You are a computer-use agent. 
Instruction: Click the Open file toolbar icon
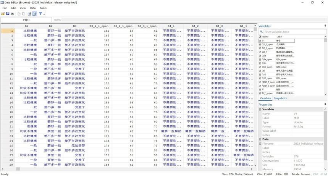pyautogui.click(x=3, y=14)
